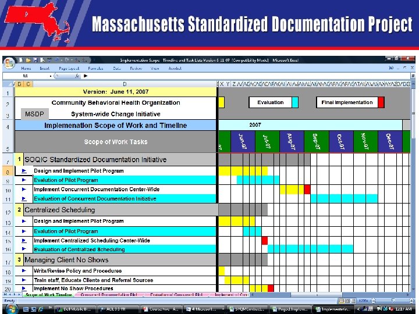This screenshot has width=419, height=314.
Task: Click the zoom slider handle
Action: 393,301
